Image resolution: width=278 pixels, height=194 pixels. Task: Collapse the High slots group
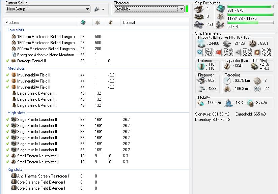(16, 113)
